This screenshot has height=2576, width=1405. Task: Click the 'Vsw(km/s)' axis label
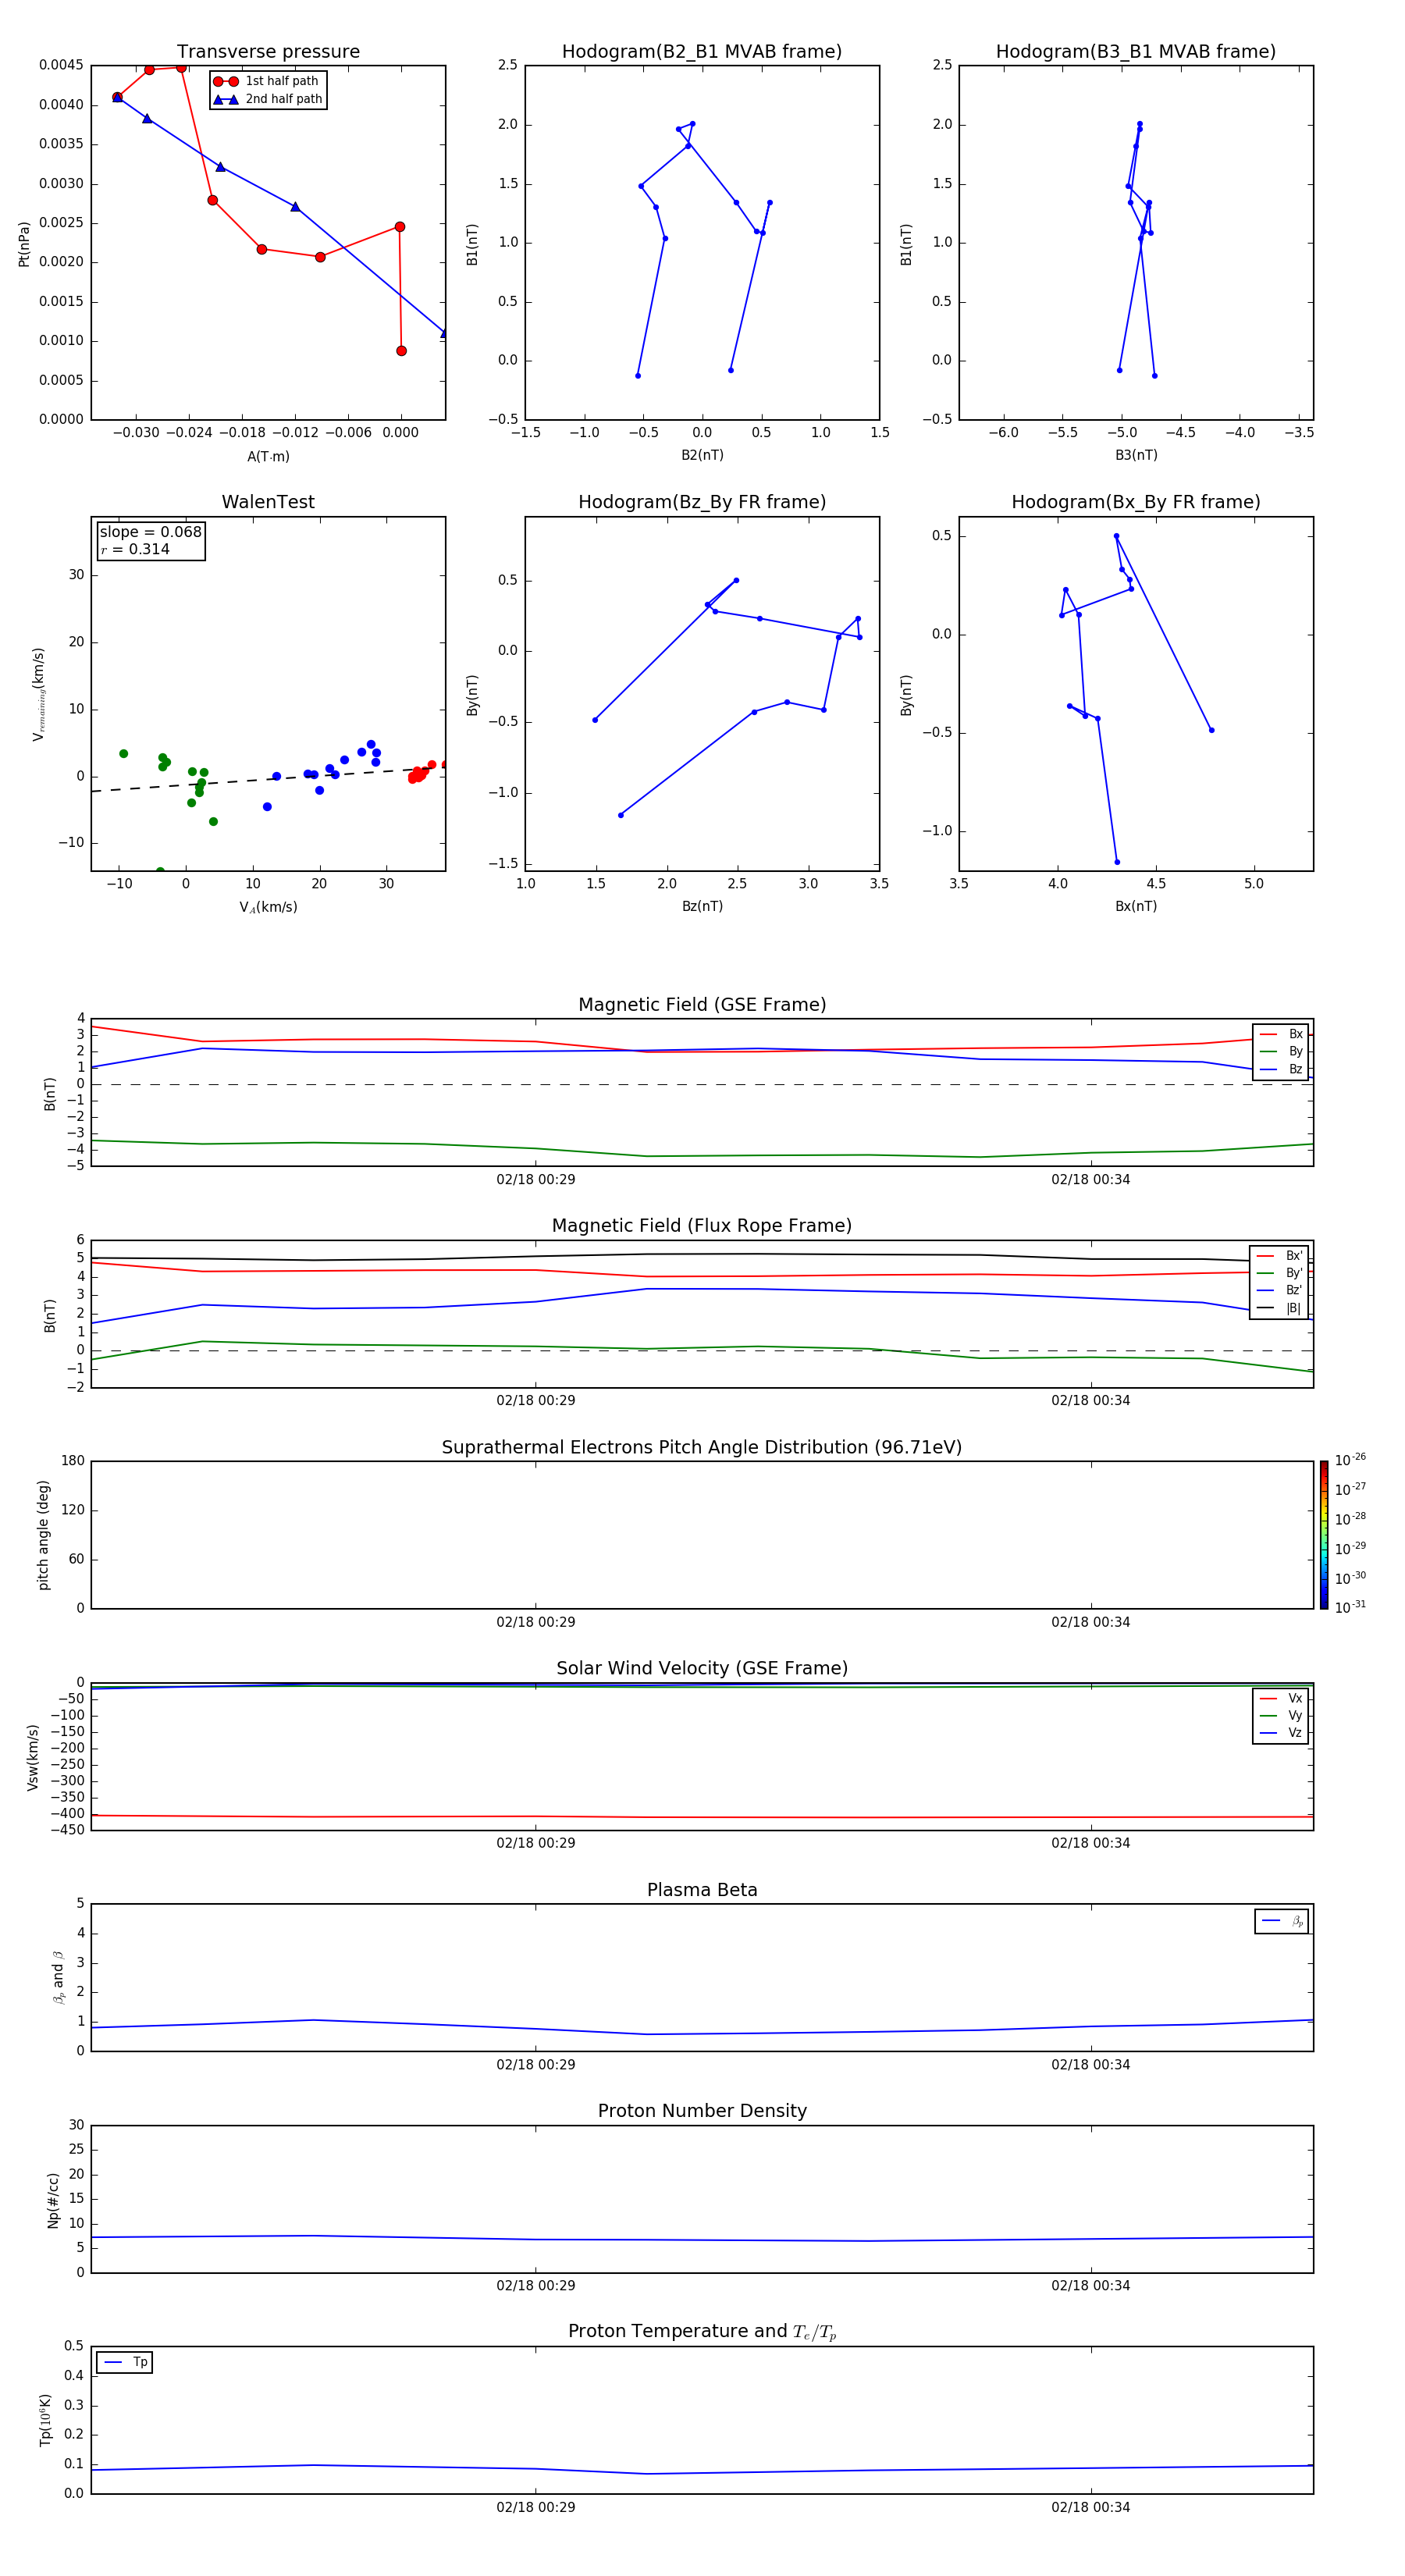pyautogui.click(x=33, y=1757)
